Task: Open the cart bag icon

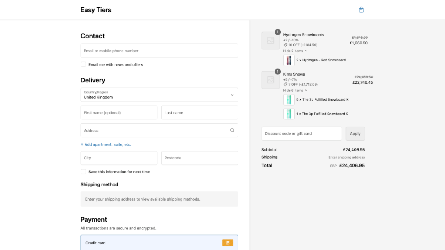Action: [x=361, y=9]
